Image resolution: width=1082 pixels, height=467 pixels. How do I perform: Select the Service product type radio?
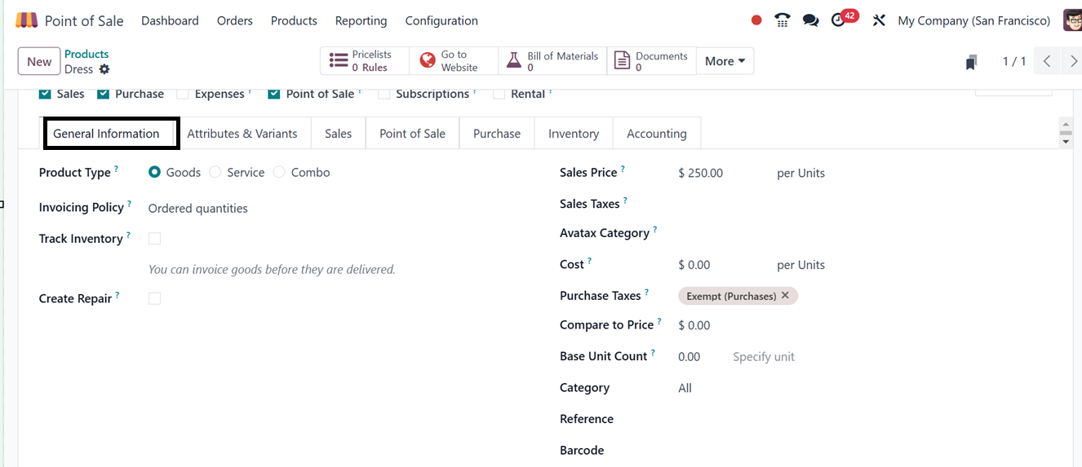[x=215, y=173]
